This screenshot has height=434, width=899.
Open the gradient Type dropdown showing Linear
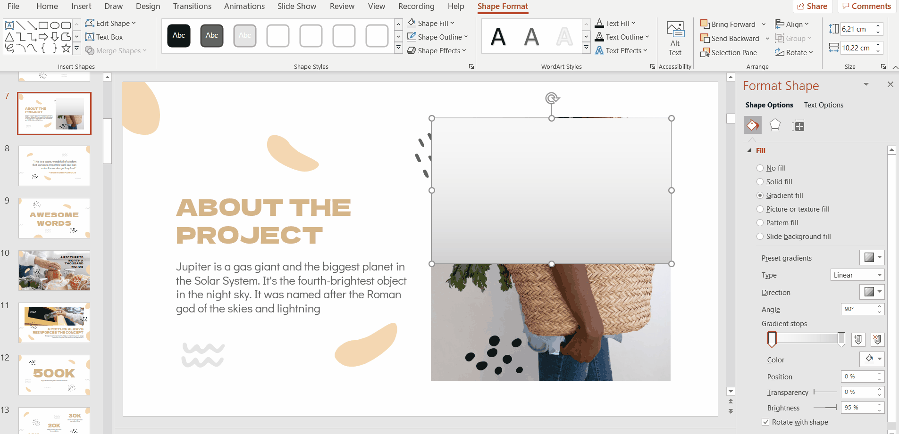click(857, 275)
